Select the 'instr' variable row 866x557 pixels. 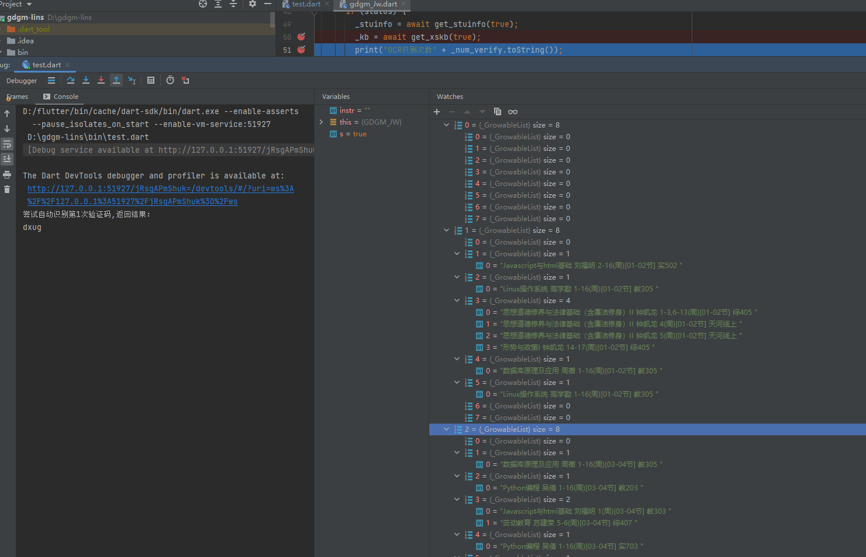coord(372,111)
